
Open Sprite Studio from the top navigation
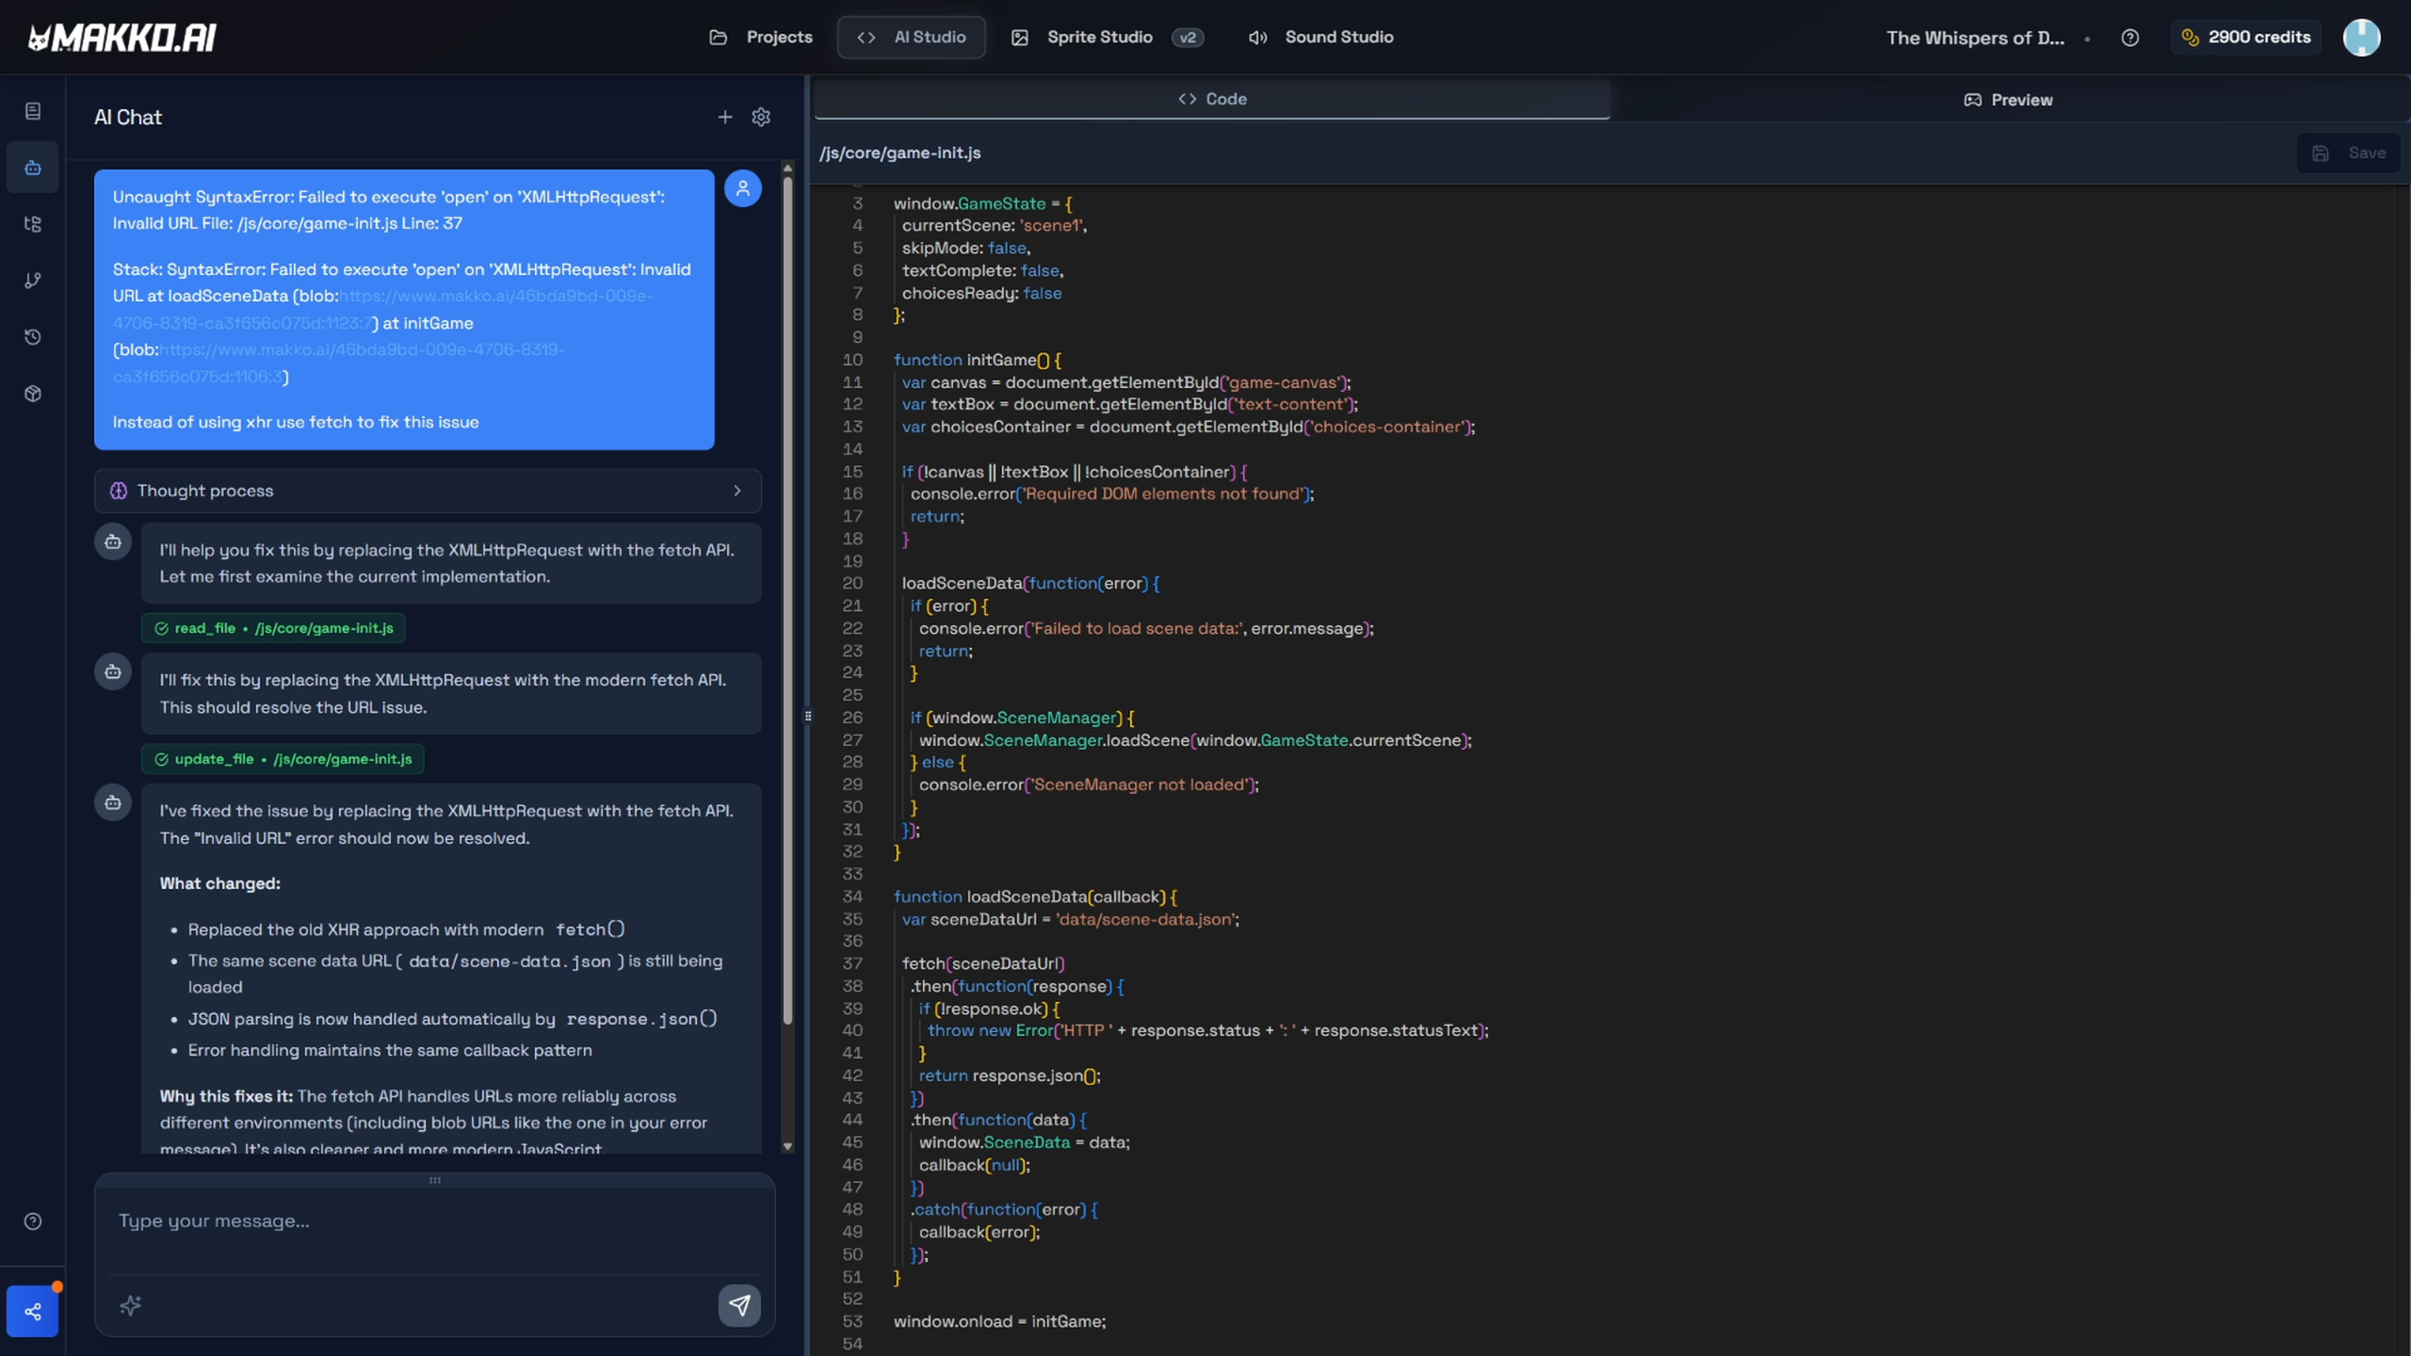(1098, 38)
